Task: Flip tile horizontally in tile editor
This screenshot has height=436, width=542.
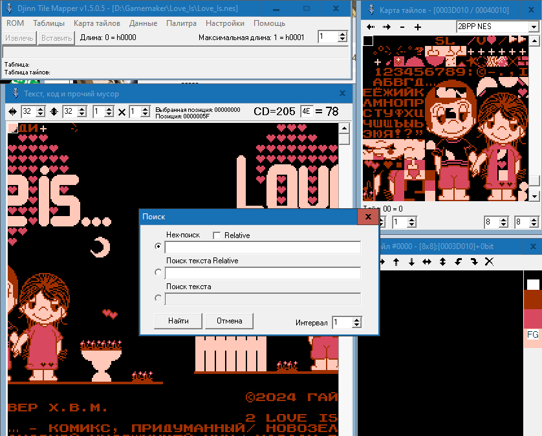Action: click(427, 262)
